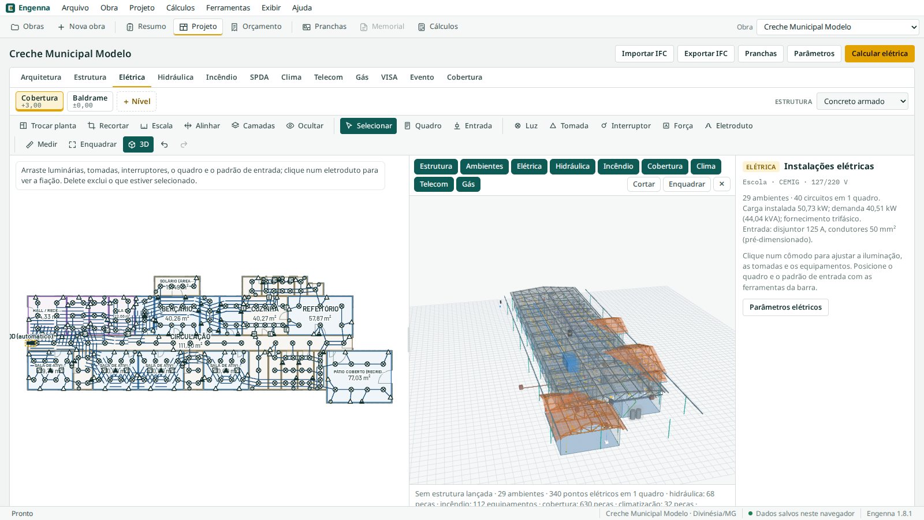This screenshot has height=520, width=924.
Task: Activate the Selecionar tool
Action: 368,126
